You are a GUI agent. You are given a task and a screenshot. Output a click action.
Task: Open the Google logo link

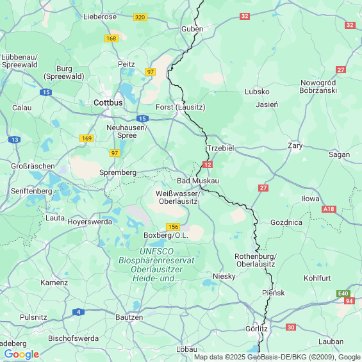[x=22, y=354]
